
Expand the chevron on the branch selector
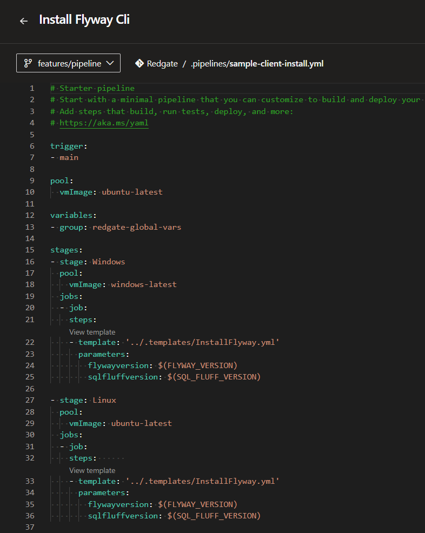[110, 63]
